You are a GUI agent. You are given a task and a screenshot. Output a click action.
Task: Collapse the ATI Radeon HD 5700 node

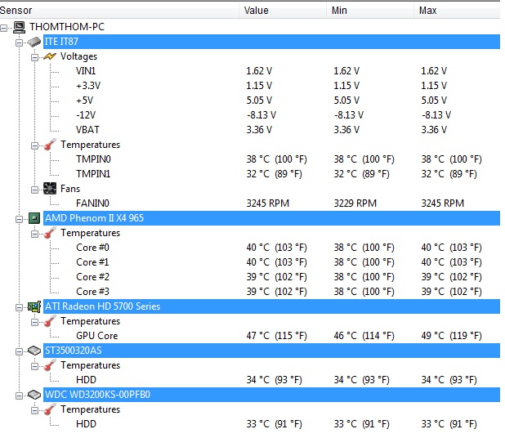(20, 307)
